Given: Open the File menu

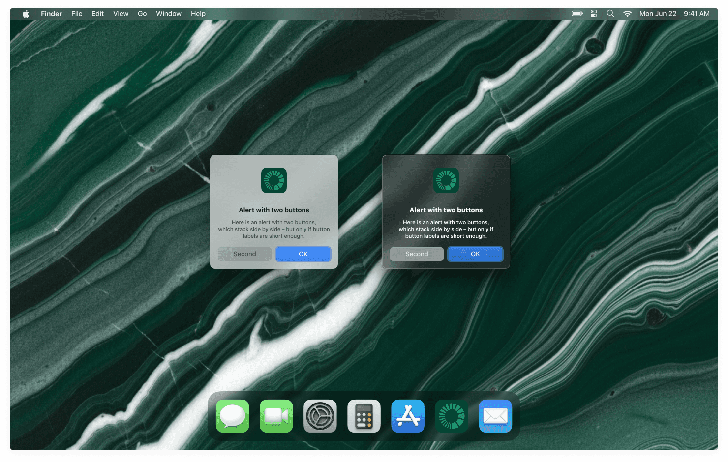Looking at the screenshot, I should pos(77,14).
